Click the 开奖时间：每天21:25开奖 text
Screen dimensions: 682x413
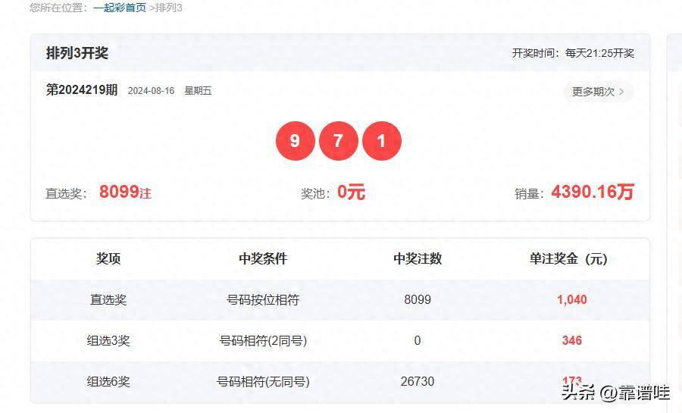point(573,53)
